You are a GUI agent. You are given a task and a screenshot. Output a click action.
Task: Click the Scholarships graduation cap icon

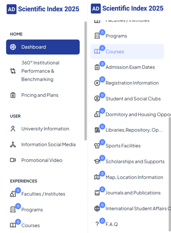coord(97,161)
